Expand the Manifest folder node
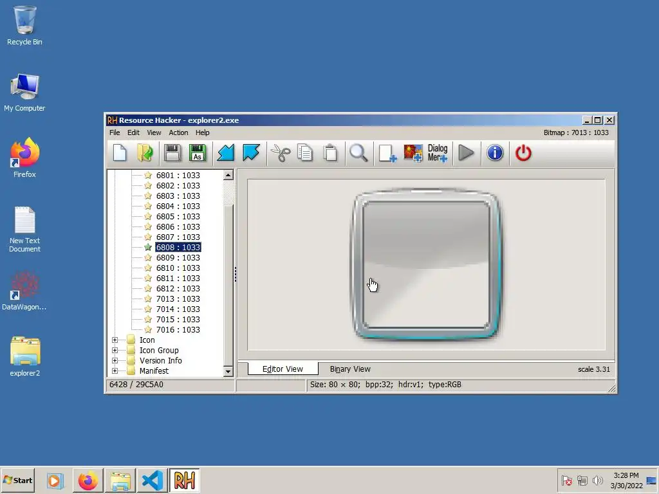Image resolution: width=659 pixels, height=494 pixels. pyautogui.click(x=115, y=371)
